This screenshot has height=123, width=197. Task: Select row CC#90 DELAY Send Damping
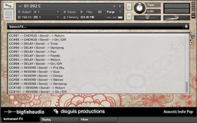[36, 48]
